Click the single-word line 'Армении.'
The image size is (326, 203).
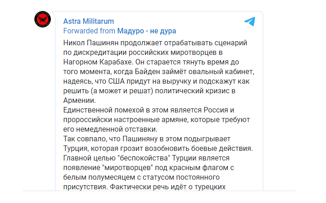(x=79, y=101)
